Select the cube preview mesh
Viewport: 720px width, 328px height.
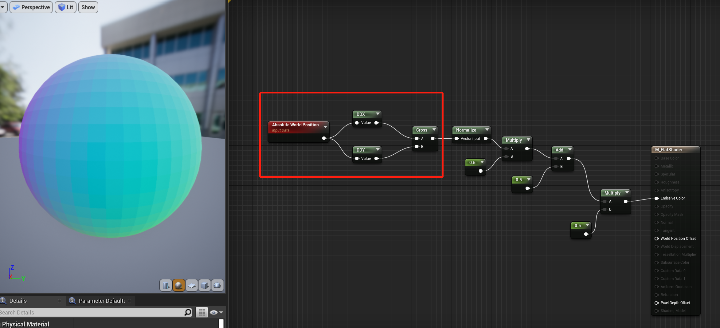tap(204, 285)
